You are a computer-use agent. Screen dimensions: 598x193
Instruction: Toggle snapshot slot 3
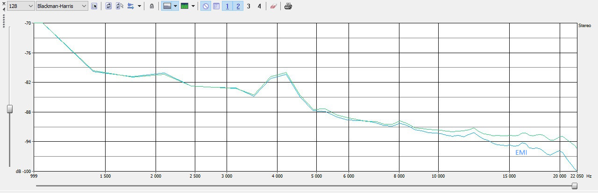tap(249, 6)
